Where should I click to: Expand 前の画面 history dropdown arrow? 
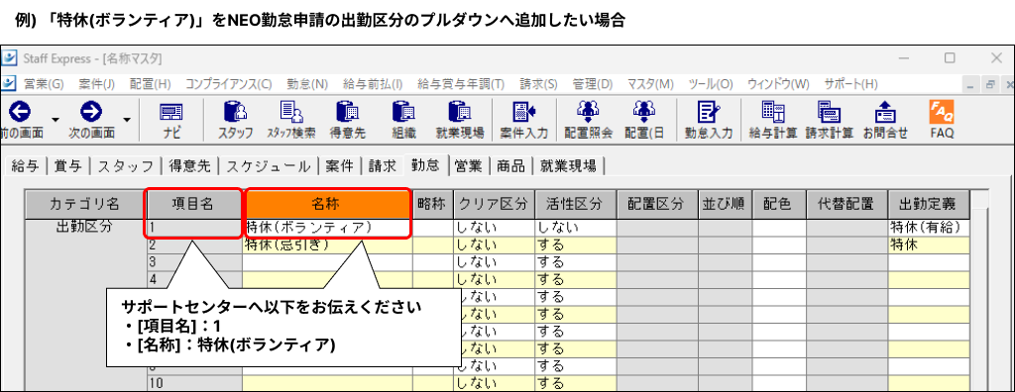pos(56,119)
